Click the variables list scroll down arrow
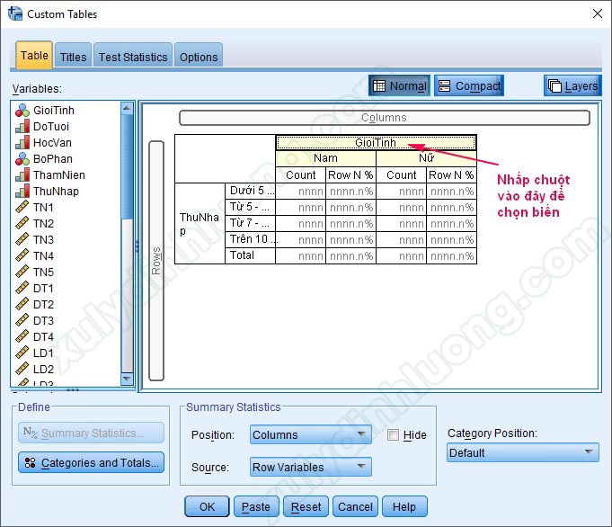The image size is (612, 527). click(127, 379)
